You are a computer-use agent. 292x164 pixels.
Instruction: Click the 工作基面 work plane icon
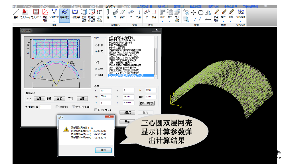84,14
